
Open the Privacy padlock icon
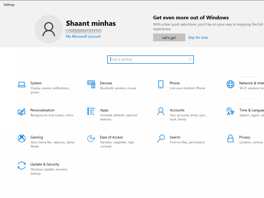click(x=230, y=139)
